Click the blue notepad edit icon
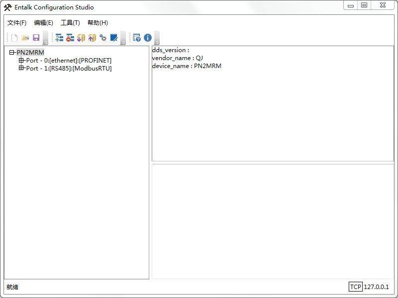 point(114,38)
